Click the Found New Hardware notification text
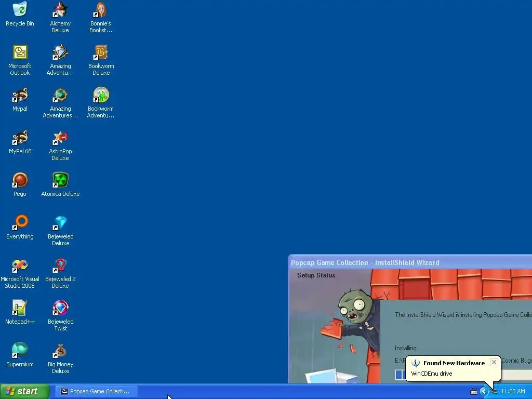 pos(454,363)
